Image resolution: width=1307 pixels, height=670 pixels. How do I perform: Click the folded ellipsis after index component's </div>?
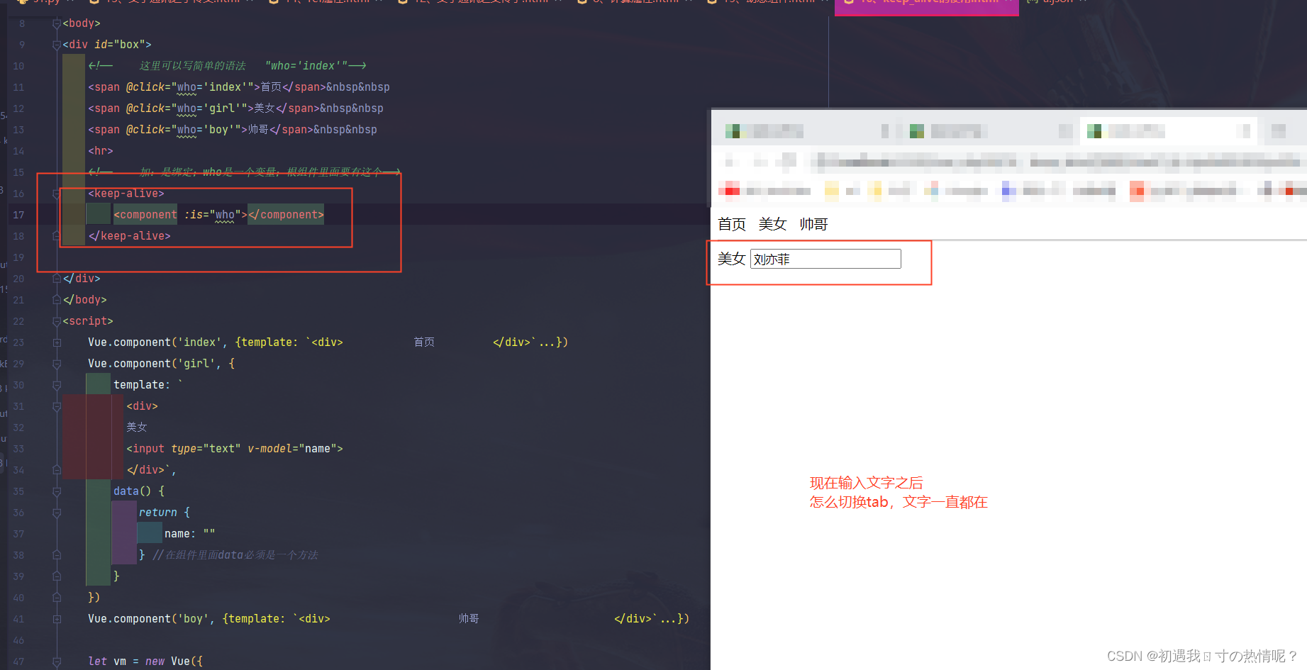click(x=547, y=342)
